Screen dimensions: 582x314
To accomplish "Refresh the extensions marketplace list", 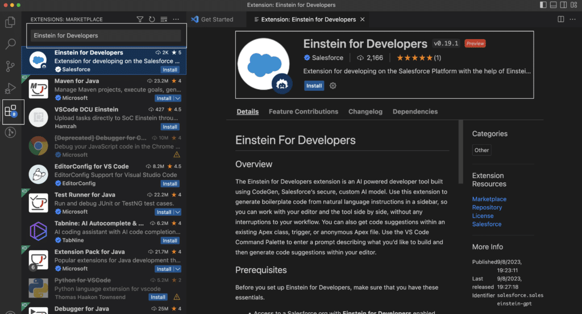I will pyautogui.click(x=152, y=19).
